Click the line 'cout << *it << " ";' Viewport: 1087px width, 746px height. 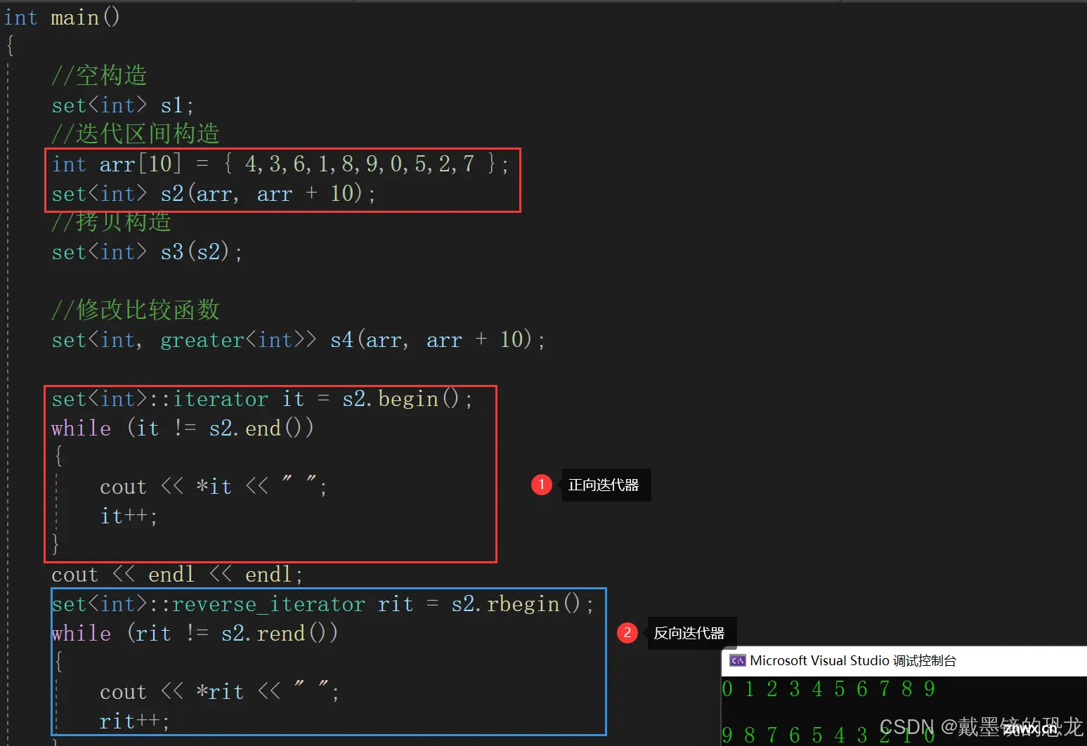point(213,487)
